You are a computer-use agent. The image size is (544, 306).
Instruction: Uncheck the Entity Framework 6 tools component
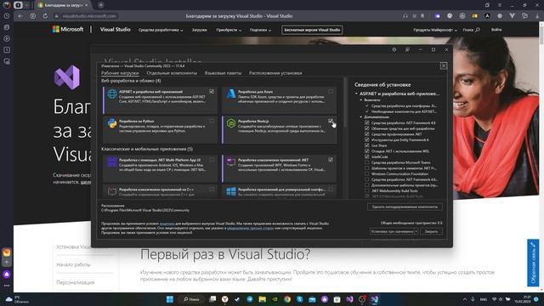(x=367, y=139)
